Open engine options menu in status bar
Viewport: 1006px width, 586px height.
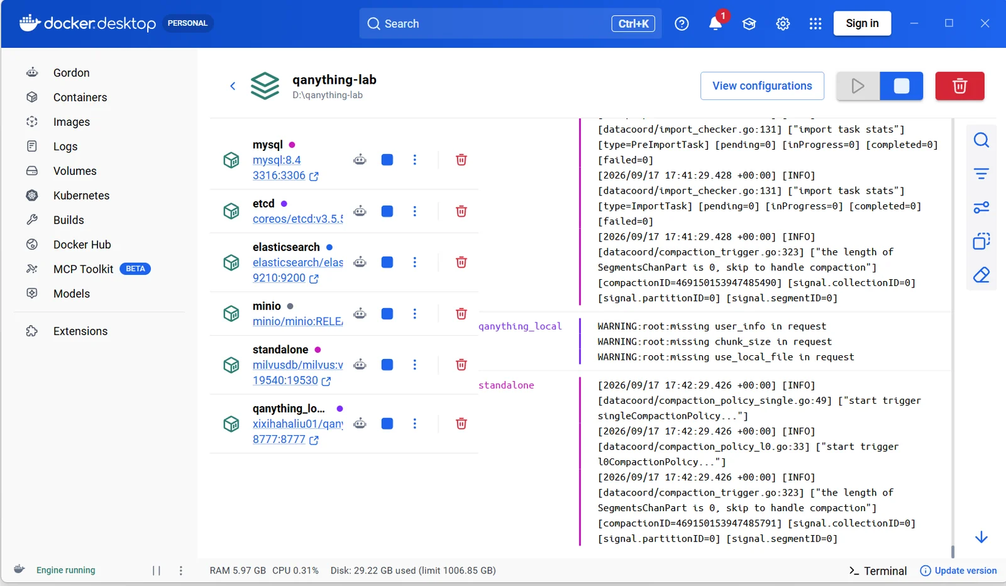(x=181, y=571)
